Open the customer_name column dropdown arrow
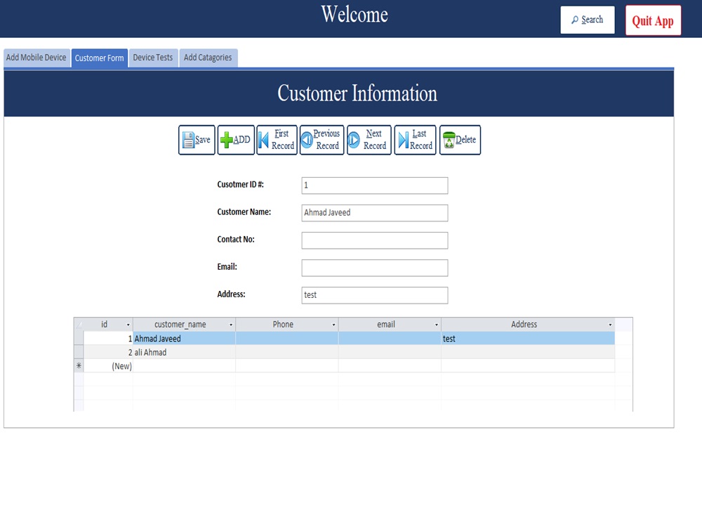Image resolution: width=702 pixels, height=527 pixels. click(231, 325)
